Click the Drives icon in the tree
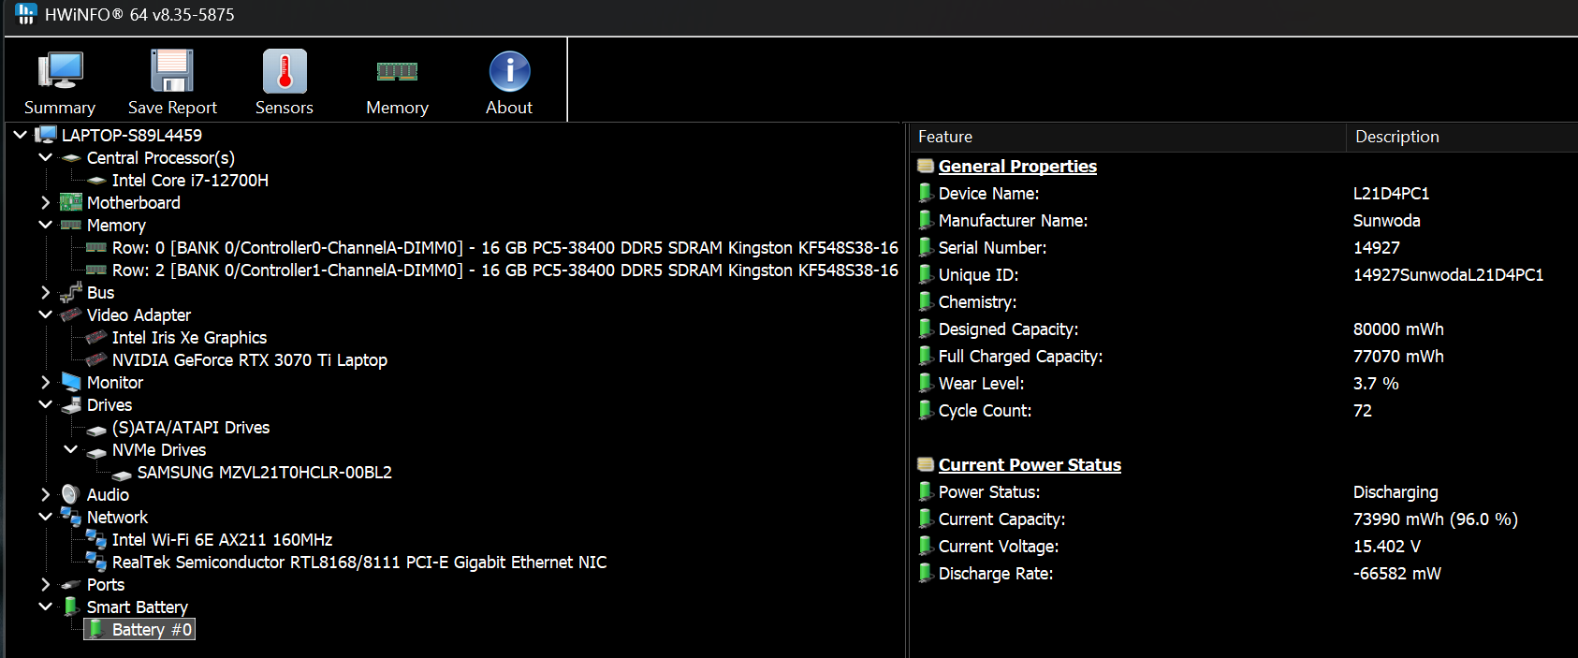This screenshot has width=1578, height=658. pos(71,404)
